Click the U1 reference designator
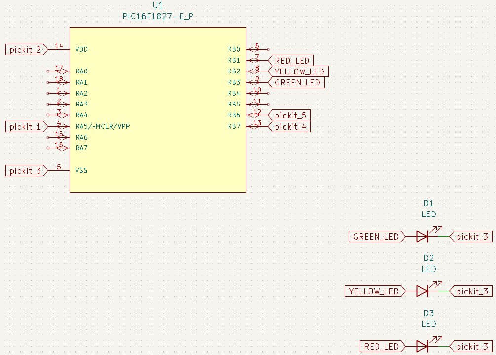Image resolution: width=496 pixels, height=355 pixels. pyautogui.click(x=158, y=5)
